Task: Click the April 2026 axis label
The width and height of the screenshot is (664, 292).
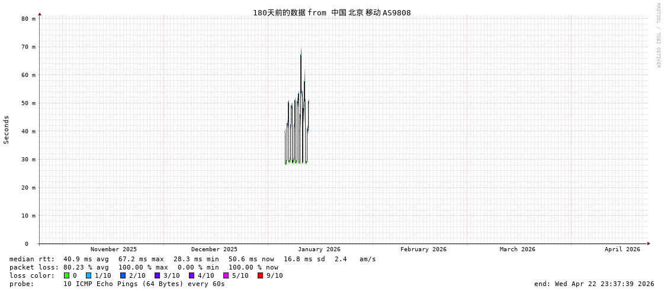Action: click(x=622, y=249)
